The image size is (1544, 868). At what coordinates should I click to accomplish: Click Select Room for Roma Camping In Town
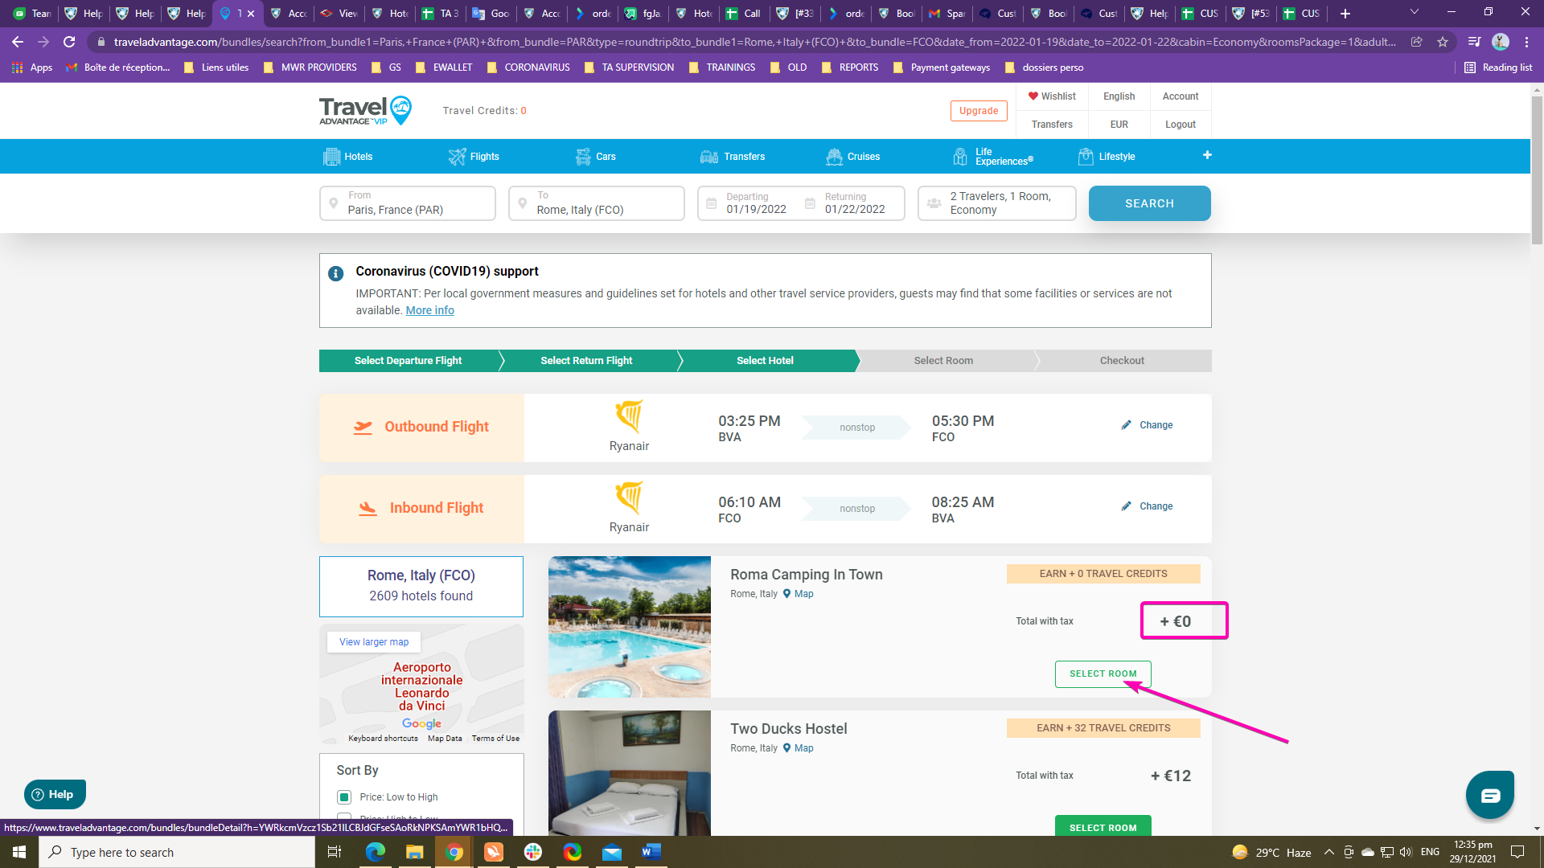click(x=1103, y=674)
